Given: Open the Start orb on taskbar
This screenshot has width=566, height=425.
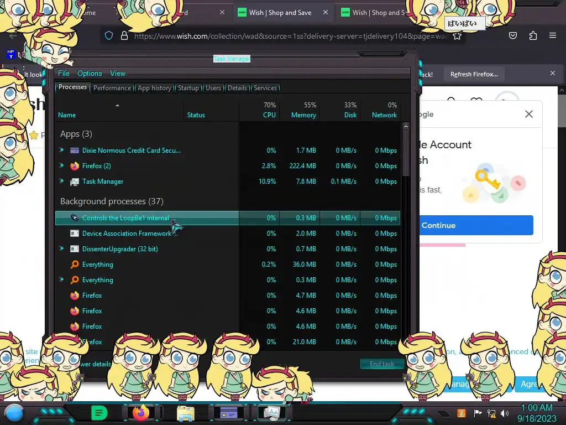Looking at the screenshot, I should (x=14, y=413).
